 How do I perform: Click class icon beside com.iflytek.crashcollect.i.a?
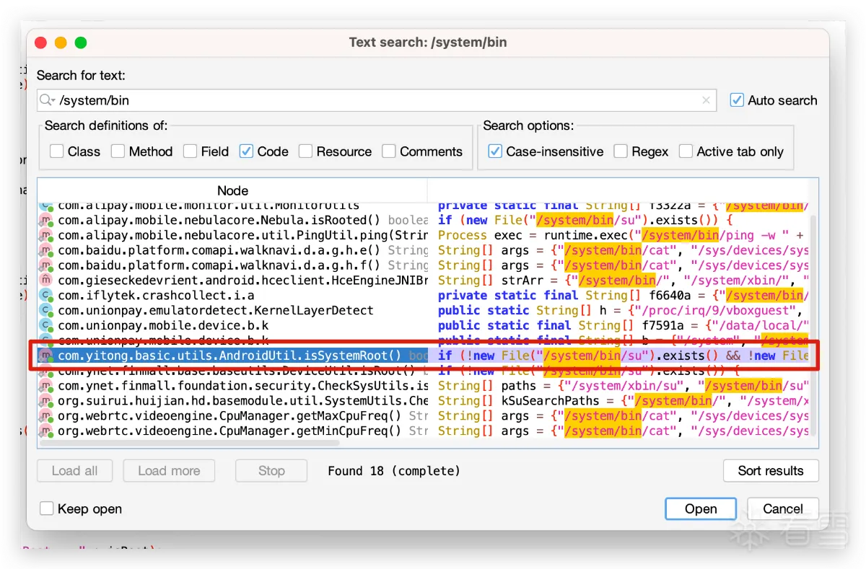pos(47,296)
